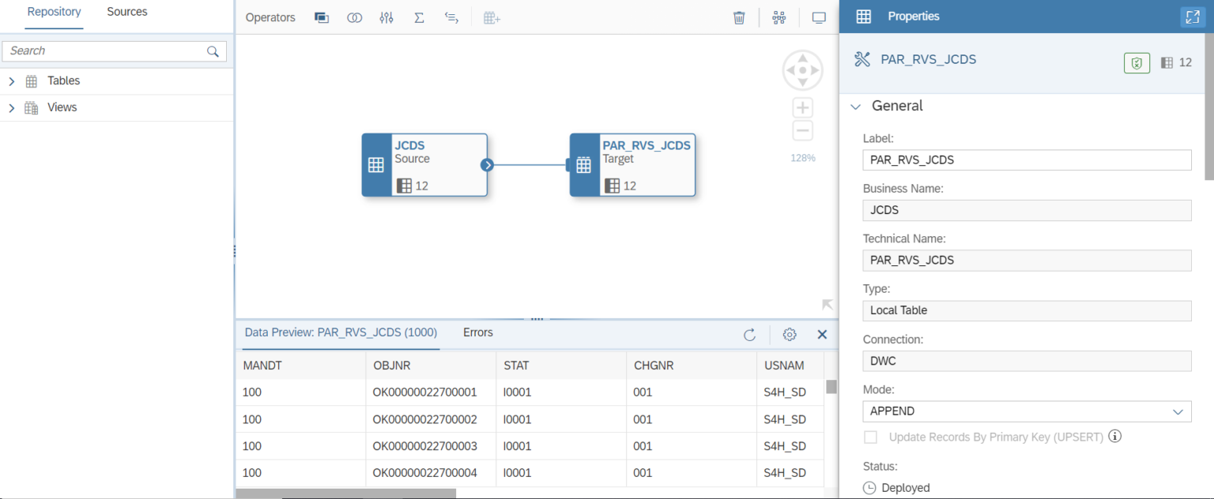Expand the Properties panel to full screen
The image size is (1214, 499).
pos(1193,16)
